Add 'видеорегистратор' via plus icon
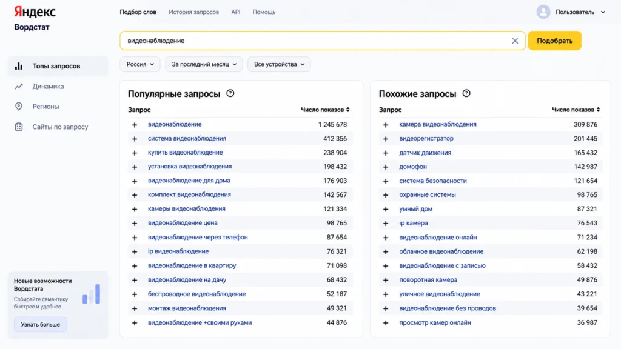Screen dimensions: 621x349 [x=386, y=139]
